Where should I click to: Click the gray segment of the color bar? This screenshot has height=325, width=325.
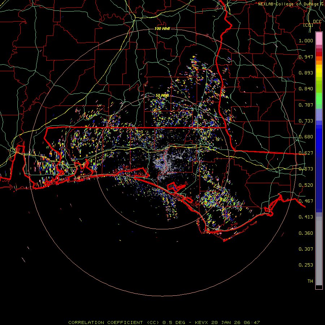(x=319, y=251)
